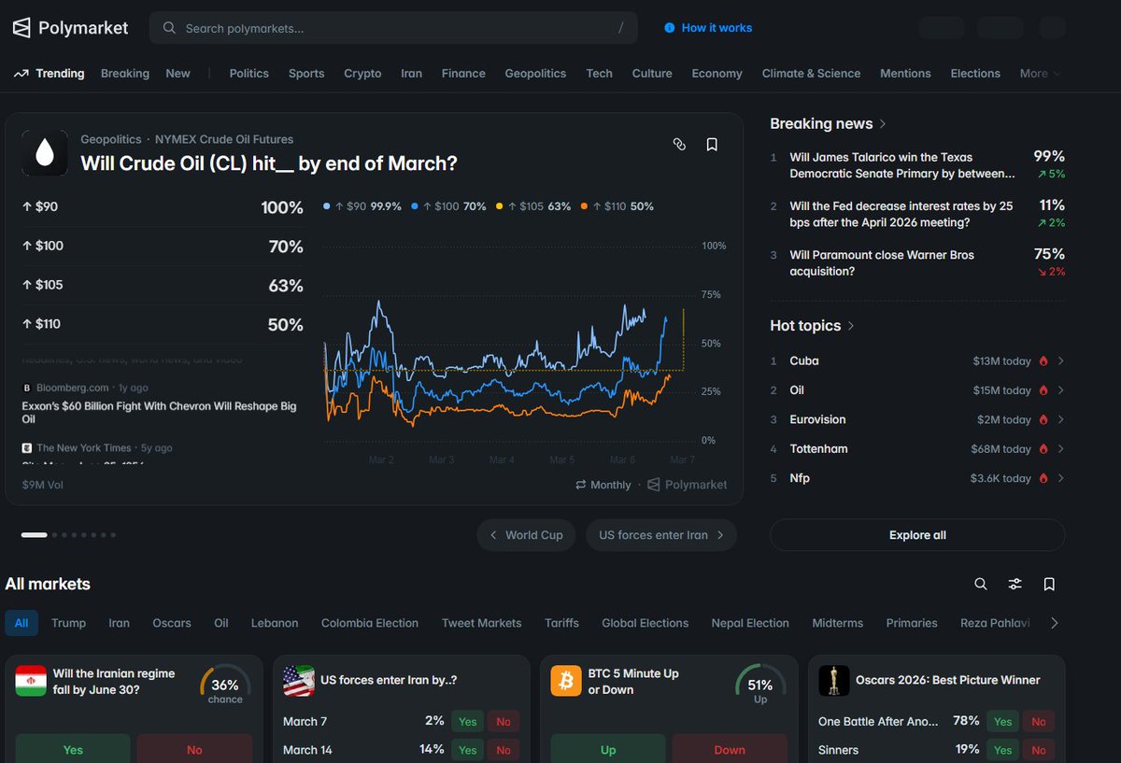
Task: Toggle the $90 chart legend series
Action: [x=362, y=206]
